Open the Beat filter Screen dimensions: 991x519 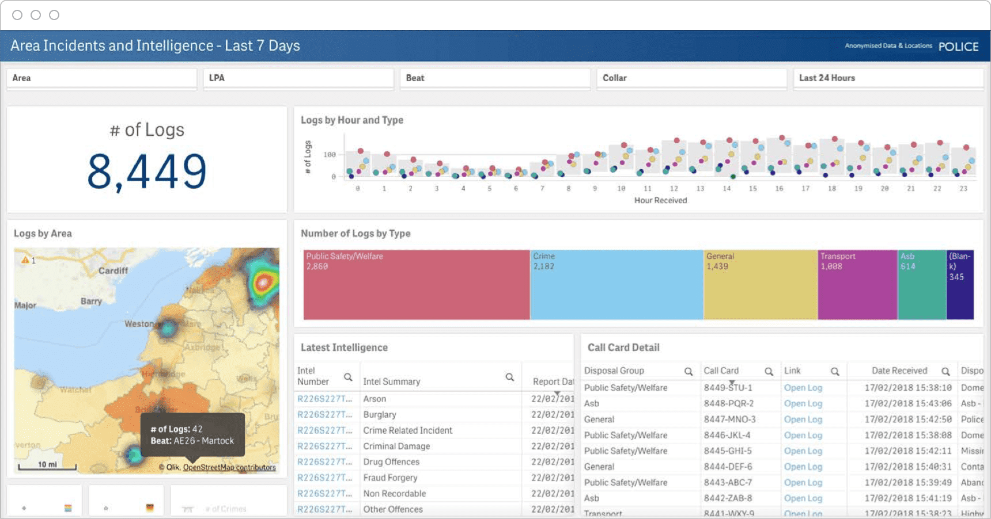coord(495,78)
